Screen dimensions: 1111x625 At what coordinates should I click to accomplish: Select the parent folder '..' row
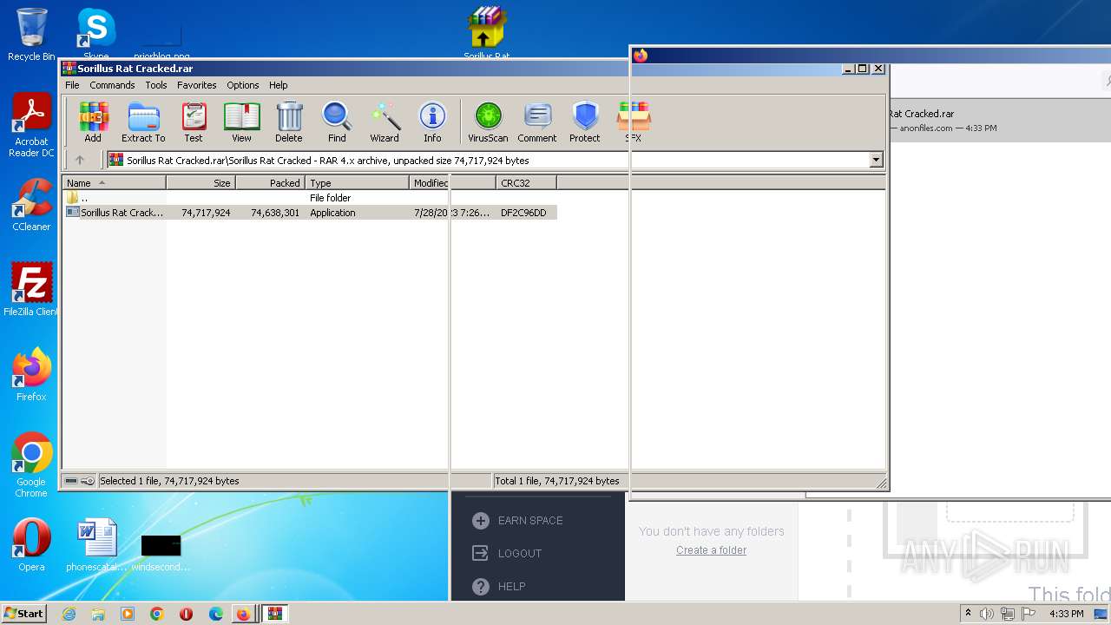click(309, 198)
